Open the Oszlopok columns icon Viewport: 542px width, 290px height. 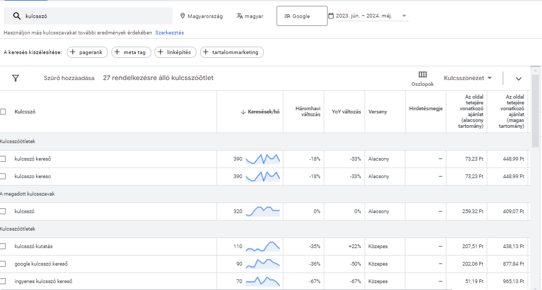point(423,75)
